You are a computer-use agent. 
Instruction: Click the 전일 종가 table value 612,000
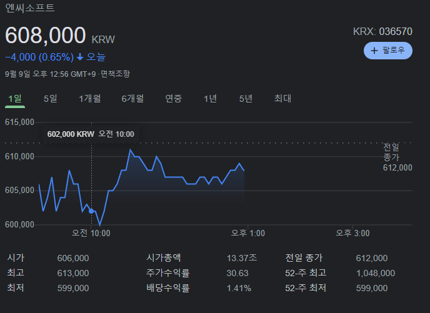click(372, 258)
